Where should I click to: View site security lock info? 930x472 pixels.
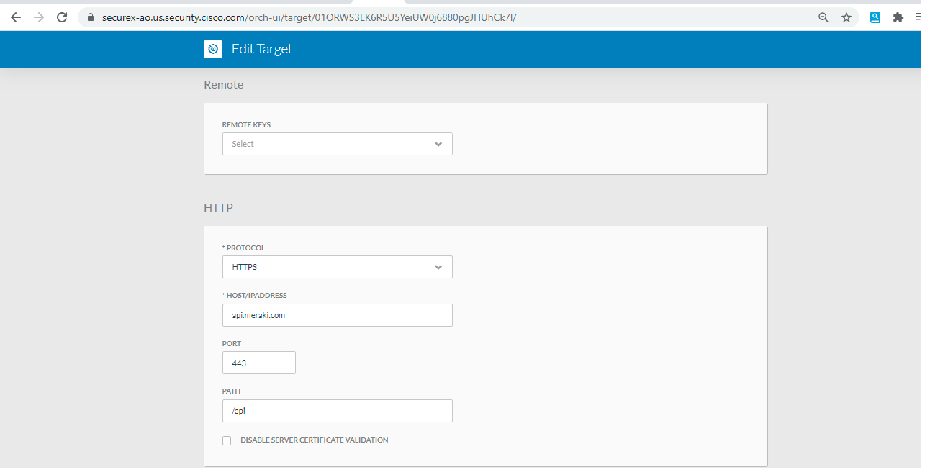(x=90, y=17)
